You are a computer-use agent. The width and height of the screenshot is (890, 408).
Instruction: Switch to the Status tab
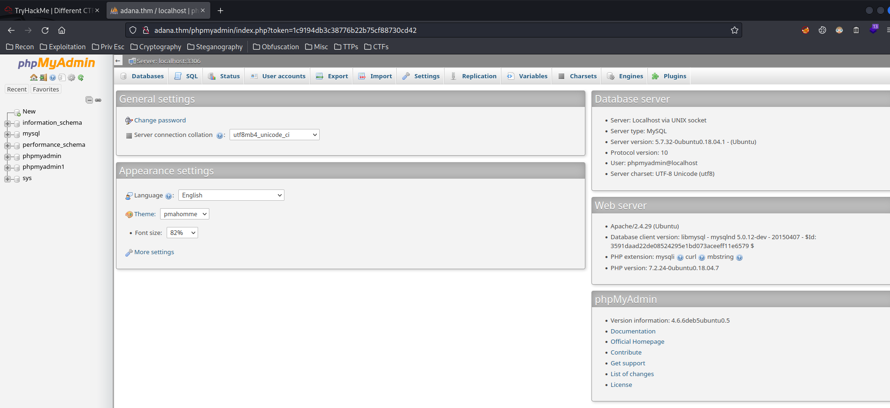(x=224, y=76)
